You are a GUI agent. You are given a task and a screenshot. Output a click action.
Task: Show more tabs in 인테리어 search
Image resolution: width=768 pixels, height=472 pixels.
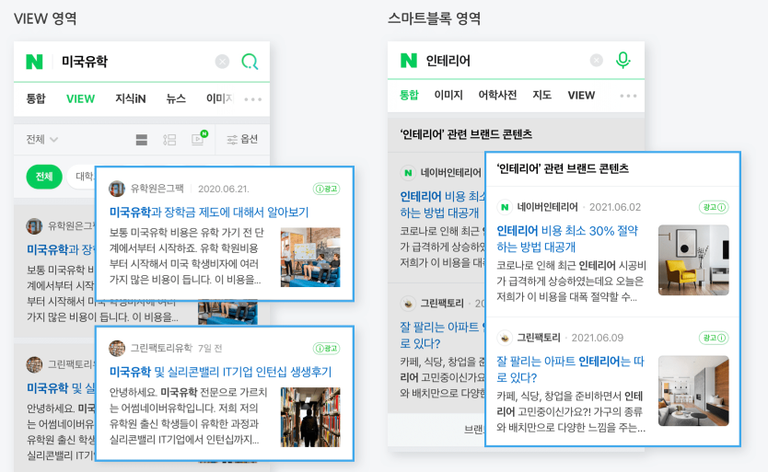(x=628, y=96)
